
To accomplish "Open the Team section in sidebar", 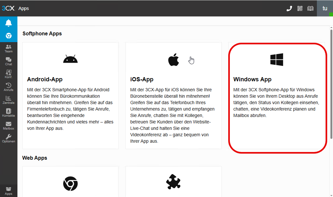I will click(8, 49).
